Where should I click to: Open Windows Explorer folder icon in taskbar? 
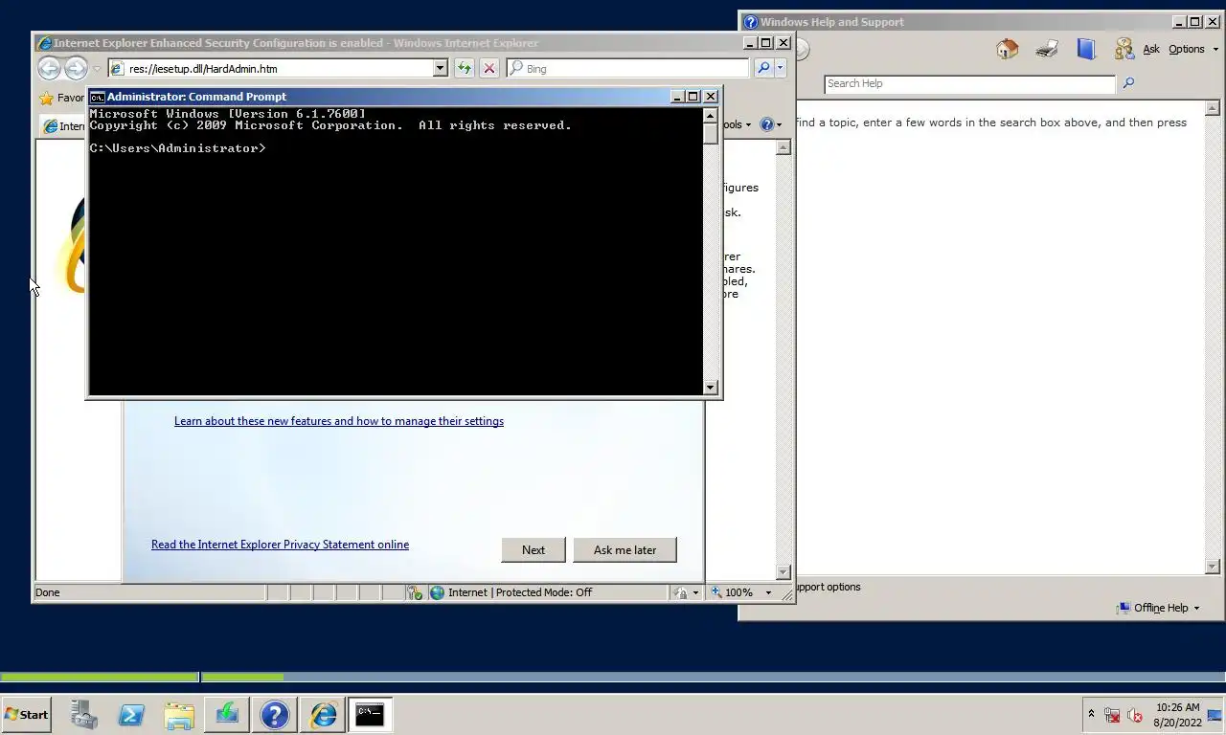179,714
